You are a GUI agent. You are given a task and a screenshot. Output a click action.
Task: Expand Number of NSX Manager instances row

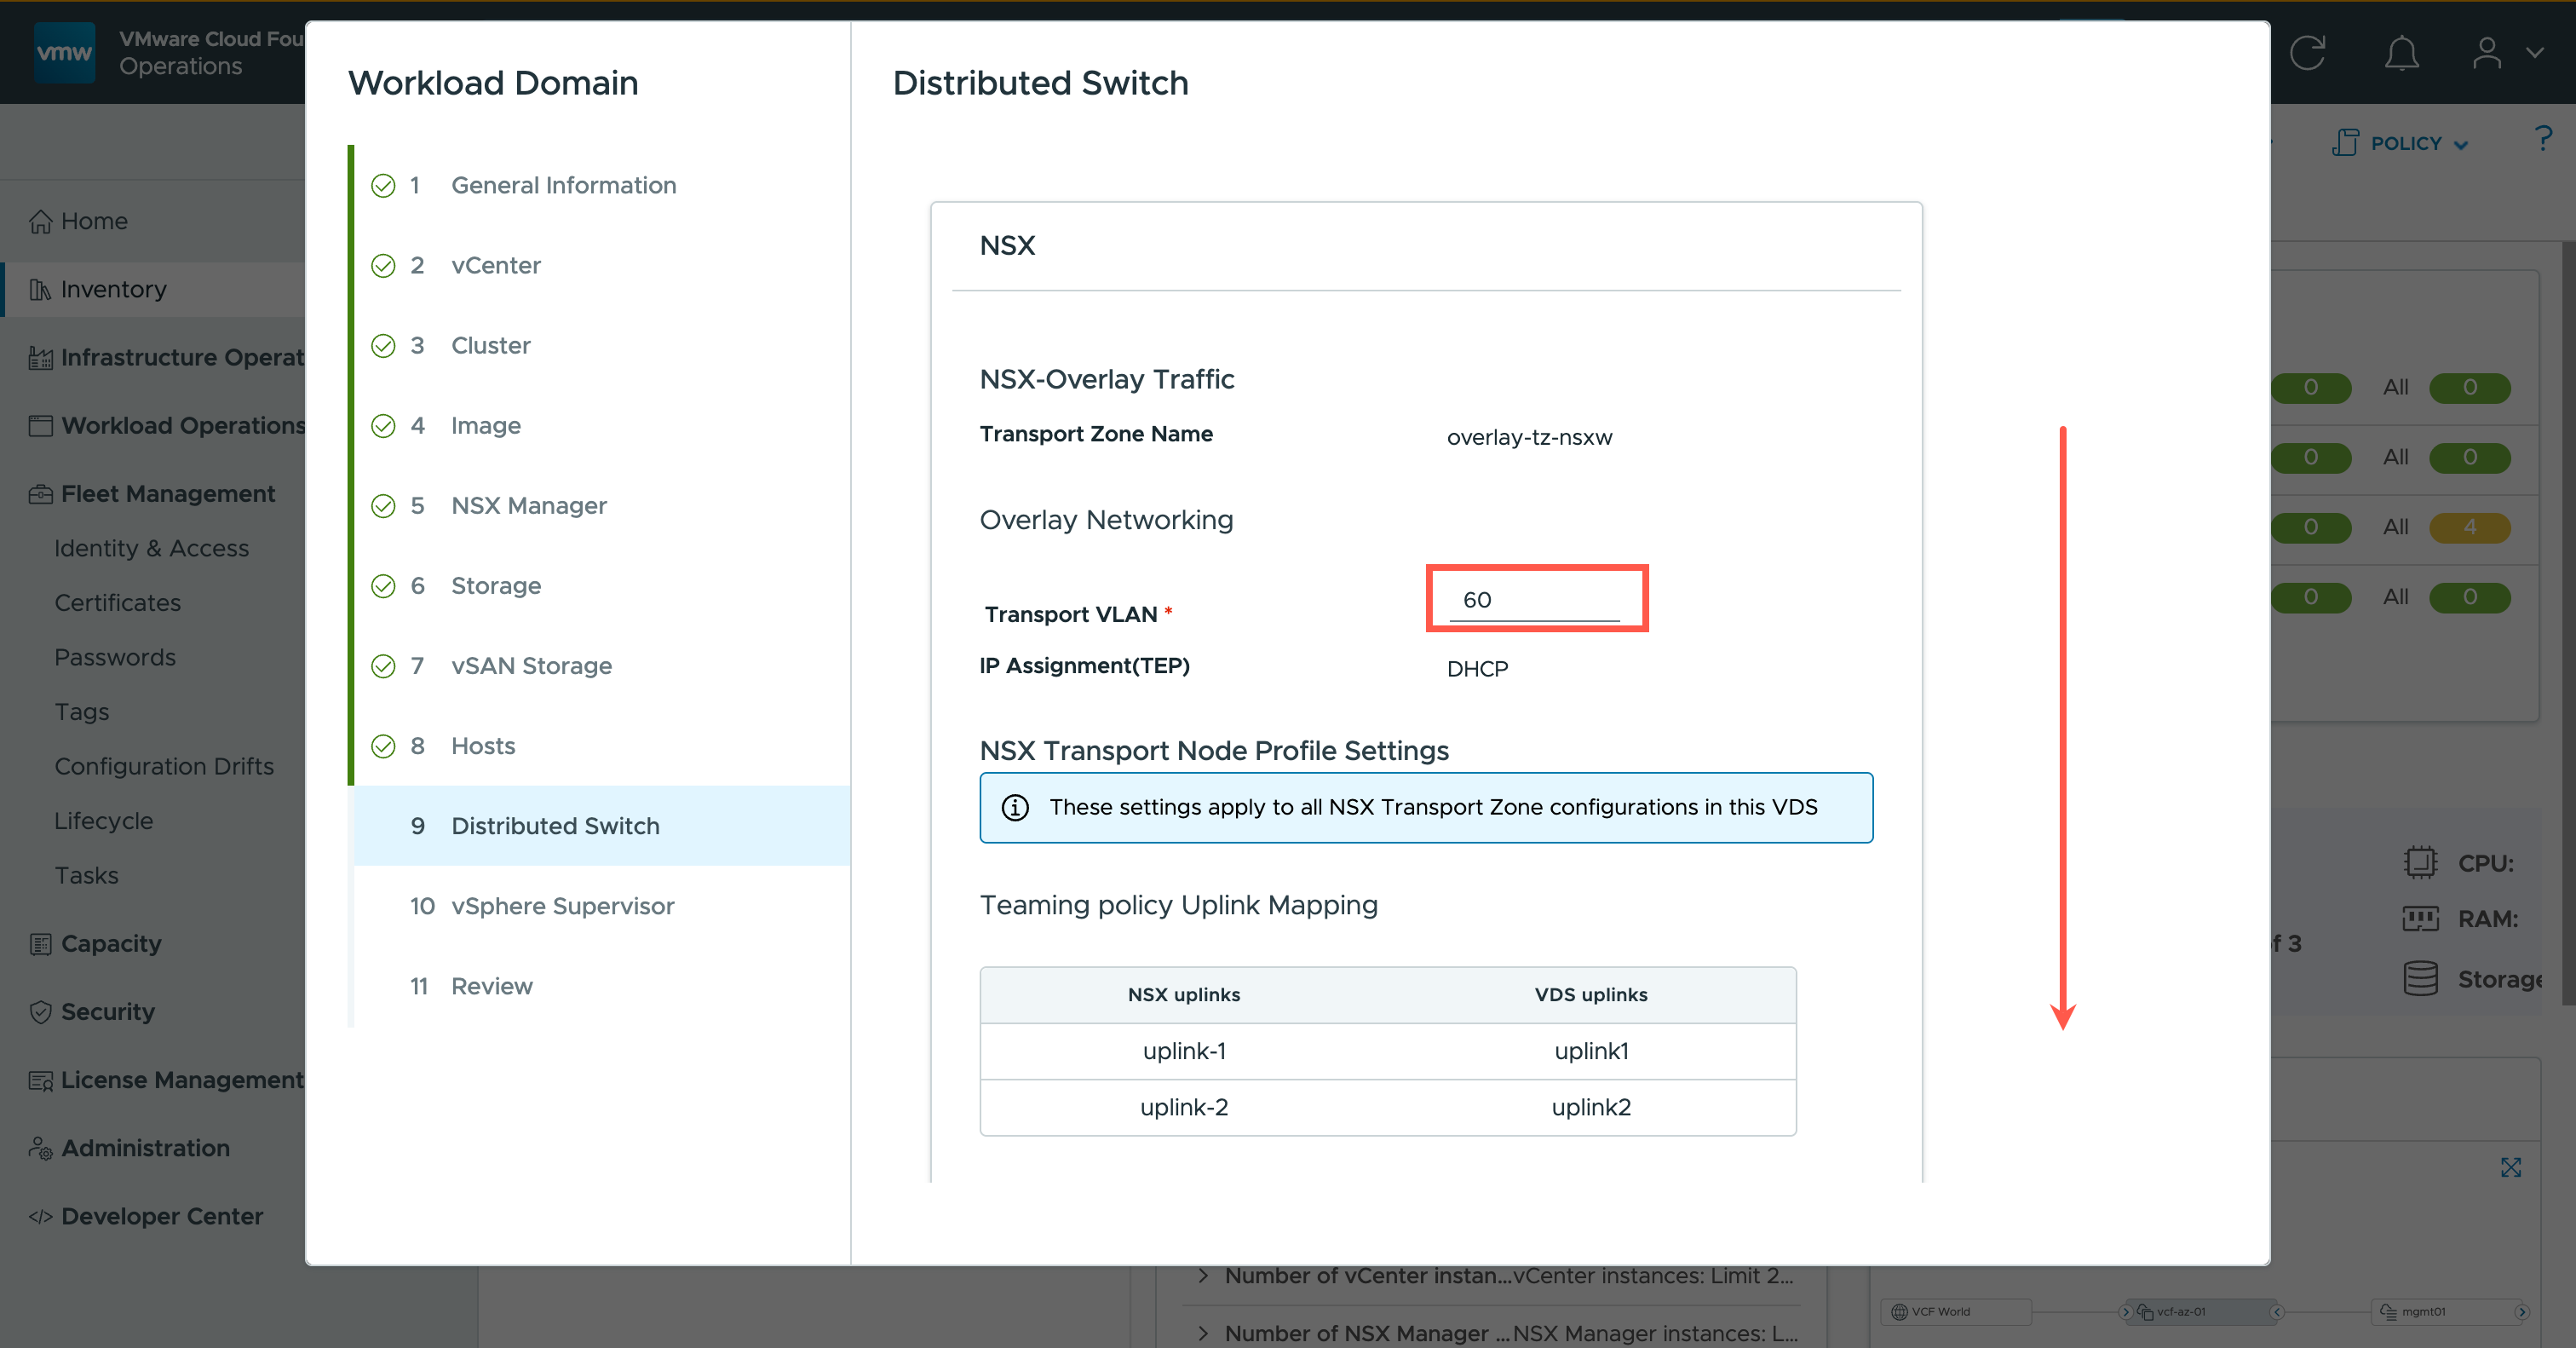(1204, 1333)
